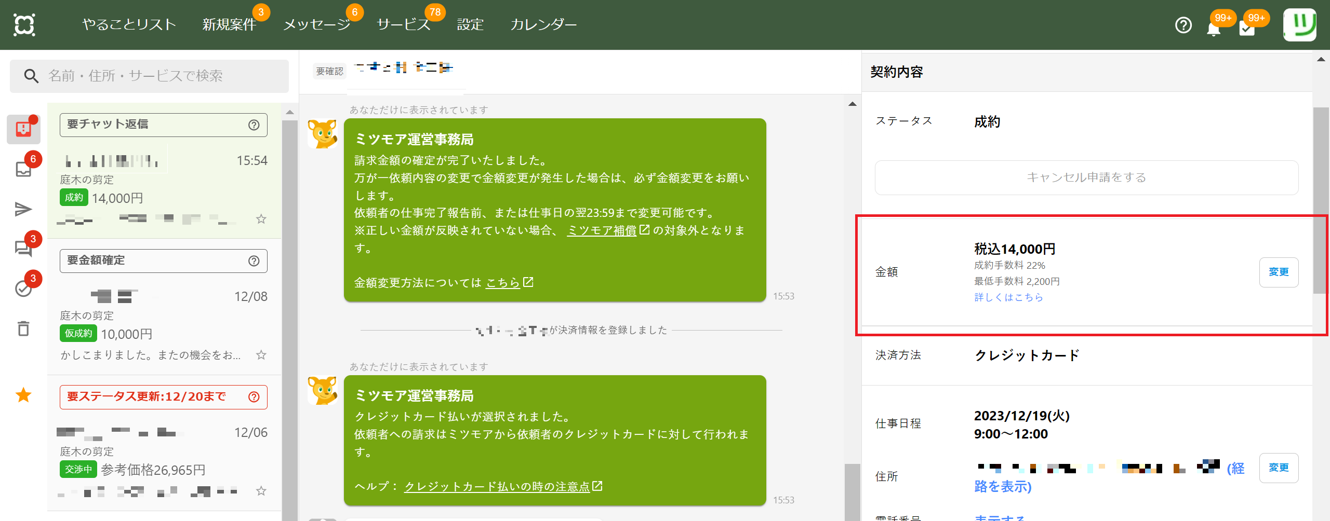Select the 要金額確定 filter box
The width and height of the screenshot is (1330, 521).
point(163,261)
